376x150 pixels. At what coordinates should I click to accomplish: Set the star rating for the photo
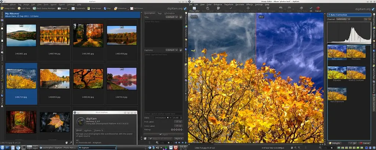pyautogui.click(x=177, y=129)
